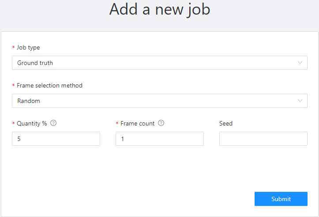Click the red asterisk beside Frame selection method
Screen dimensions: 319x217
coord(13,86)
